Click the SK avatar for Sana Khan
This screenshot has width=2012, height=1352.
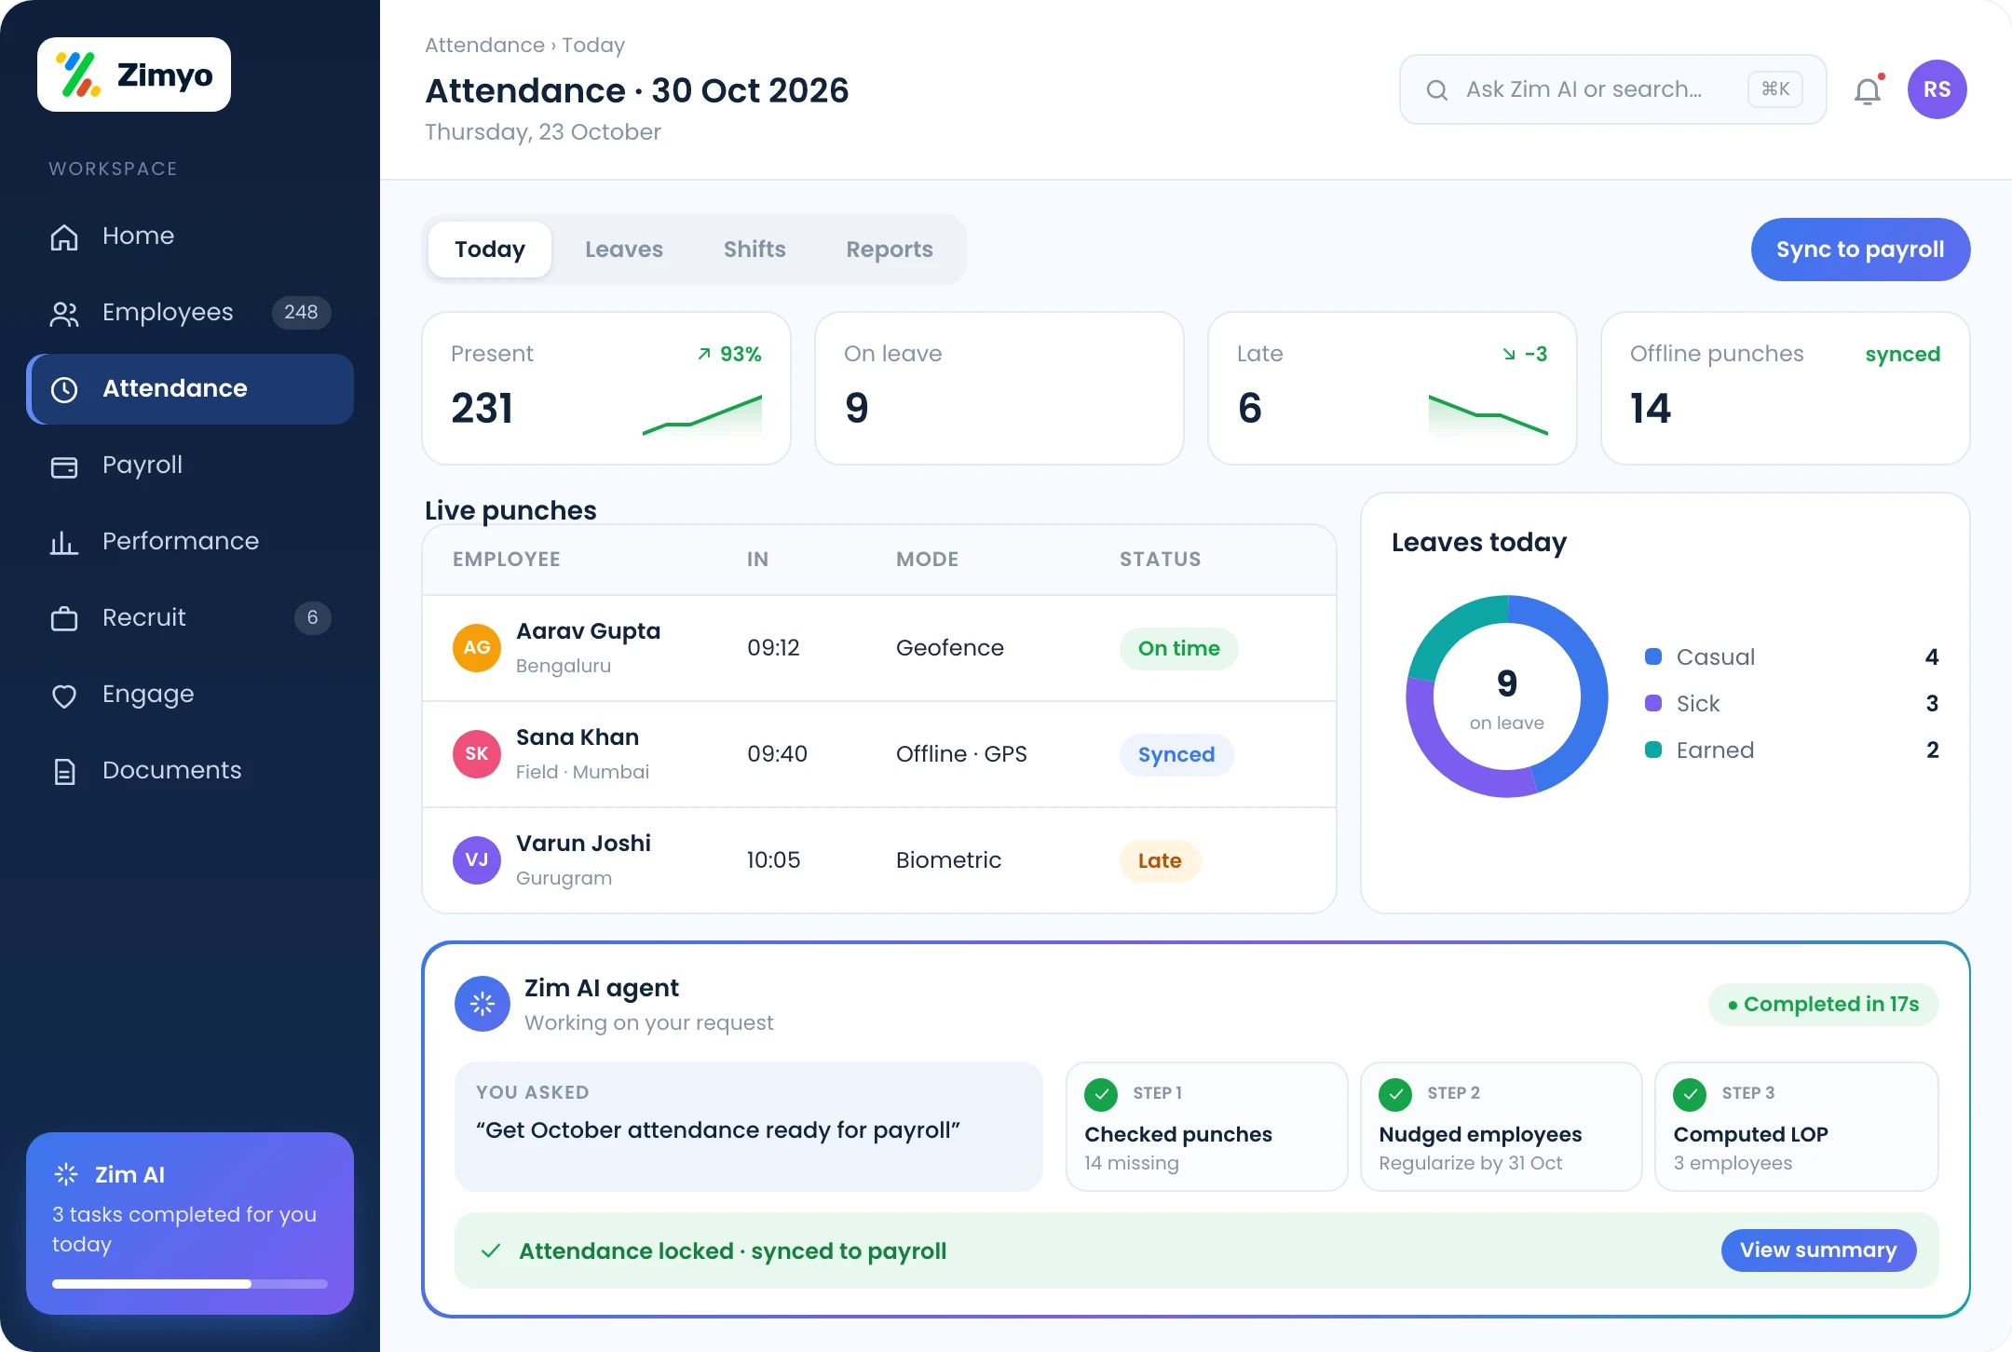click(477, 754)
